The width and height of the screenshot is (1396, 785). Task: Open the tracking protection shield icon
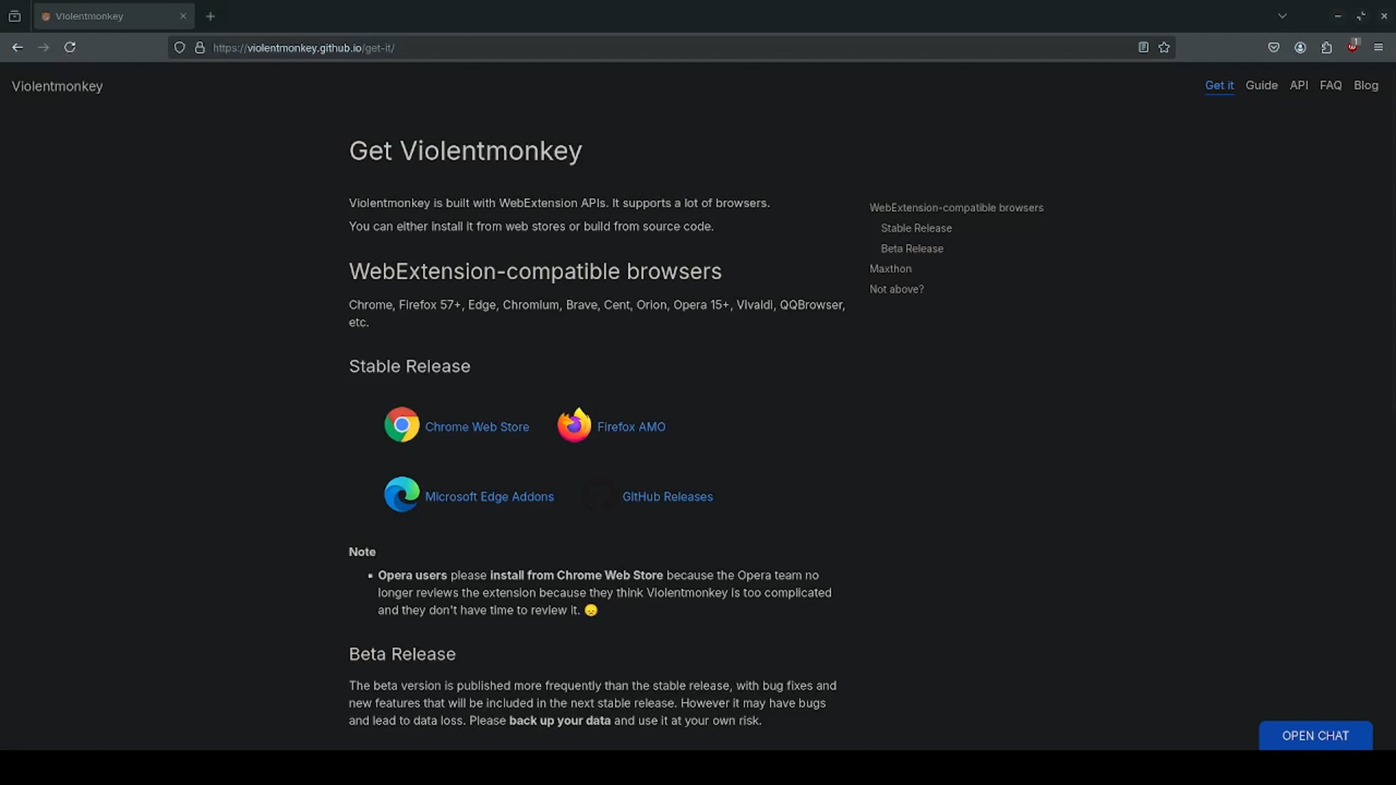[180, 48]
